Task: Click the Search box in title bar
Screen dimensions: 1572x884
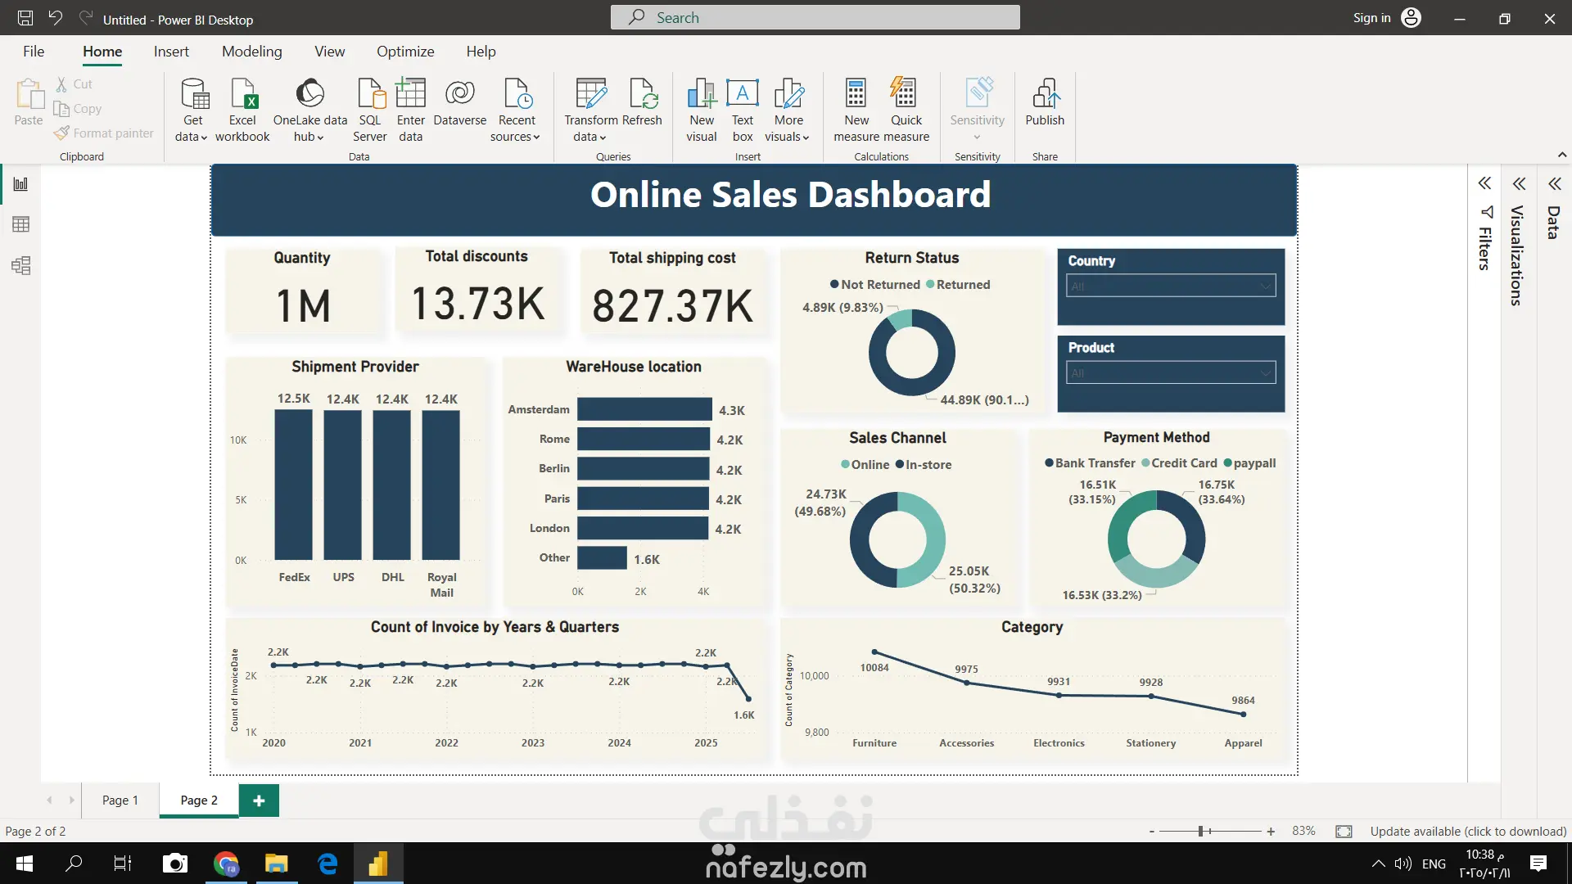Action: point(815,18)
